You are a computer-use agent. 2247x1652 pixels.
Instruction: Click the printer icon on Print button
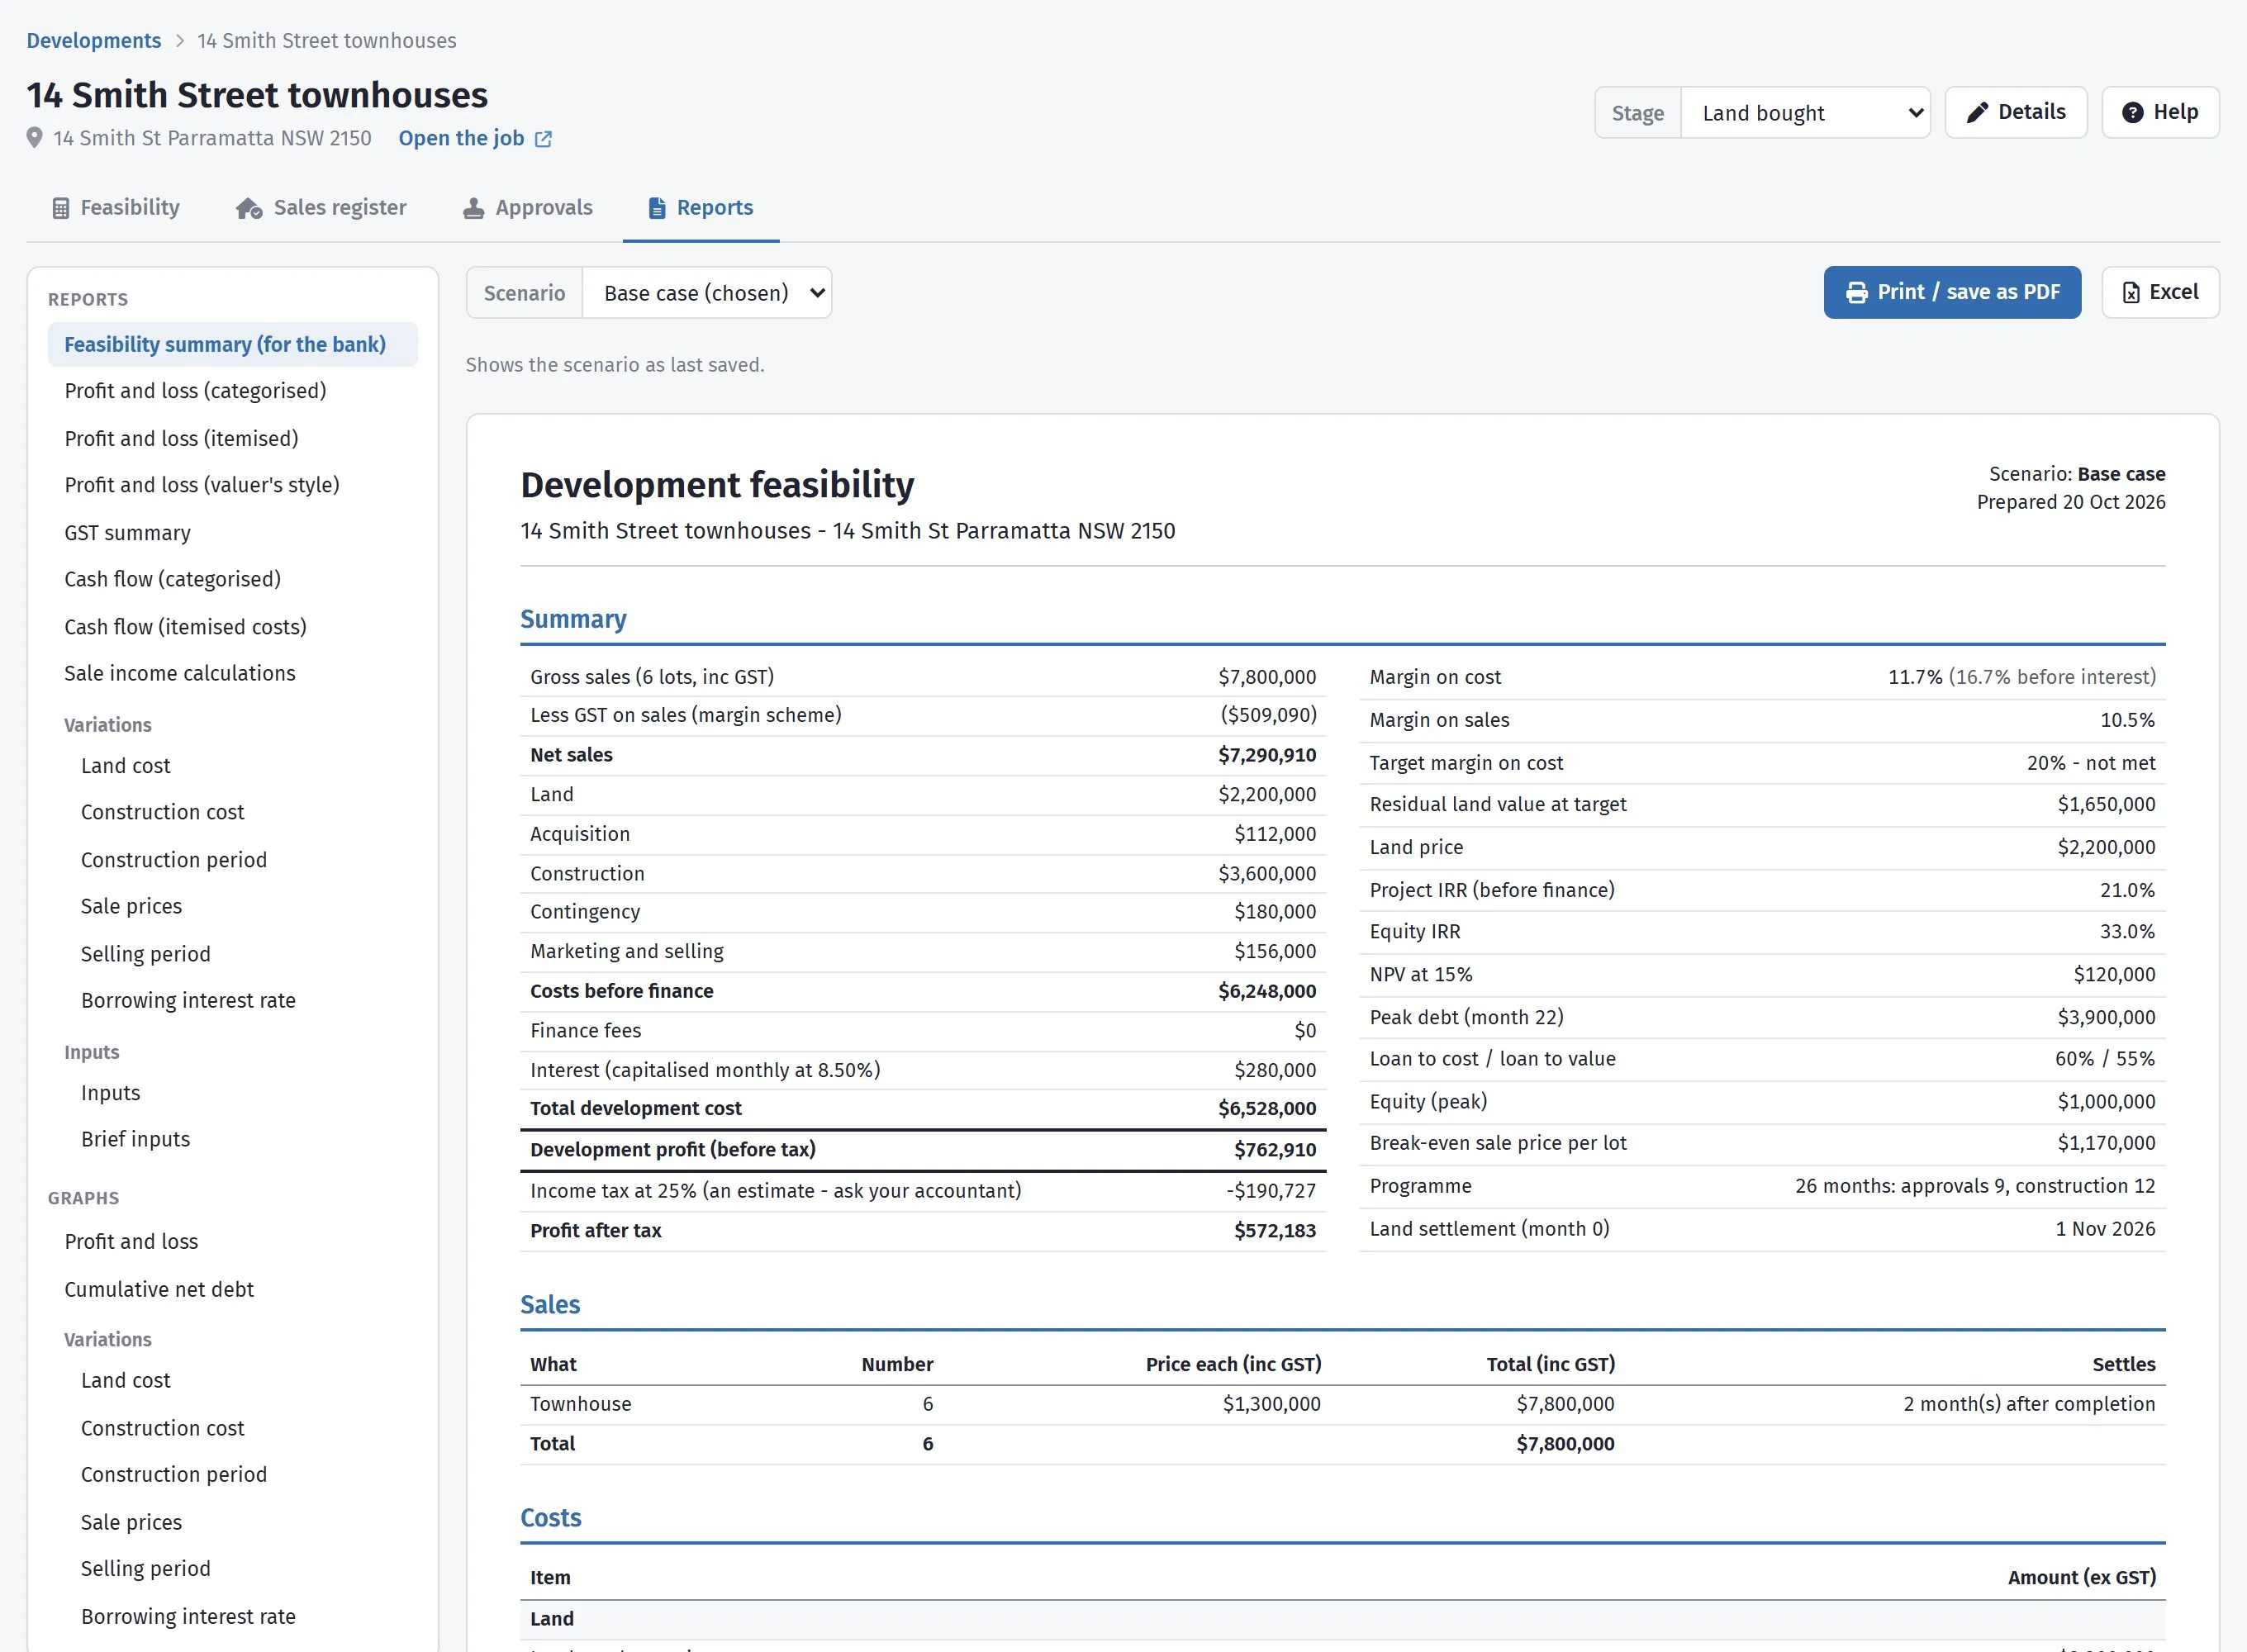(x=1857, y=293)
